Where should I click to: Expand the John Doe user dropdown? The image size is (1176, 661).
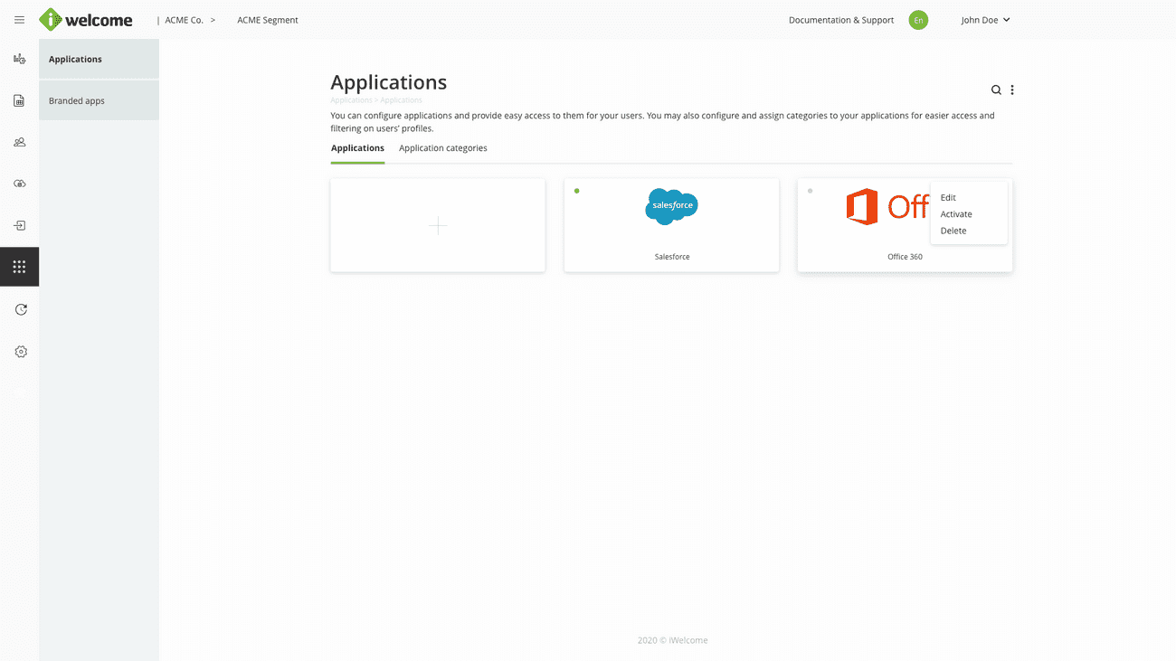coord(985,20)
